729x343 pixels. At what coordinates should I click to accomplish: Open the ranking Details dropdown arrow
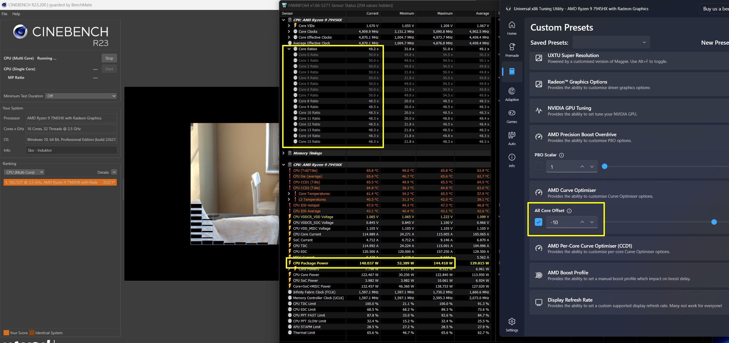coord(114,172)
